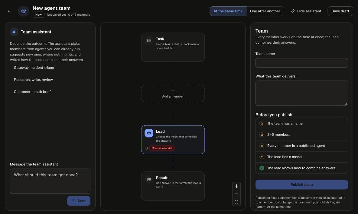Click 'The lead knows how to combine answers' row

click(x=301, y=168)
